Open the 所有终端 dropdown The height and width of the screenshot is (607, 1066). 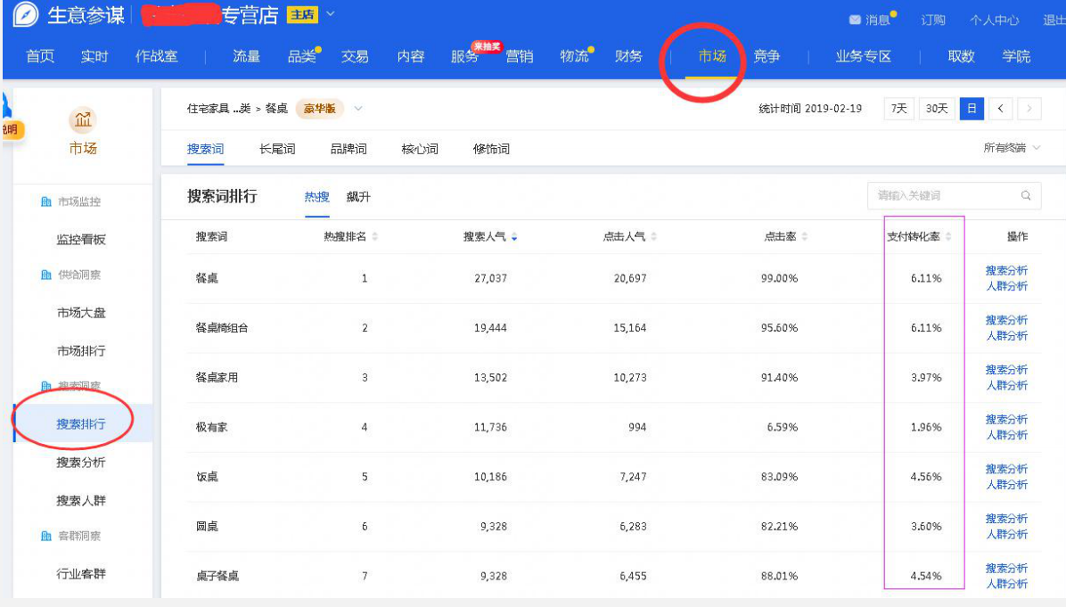point(1011,148)
